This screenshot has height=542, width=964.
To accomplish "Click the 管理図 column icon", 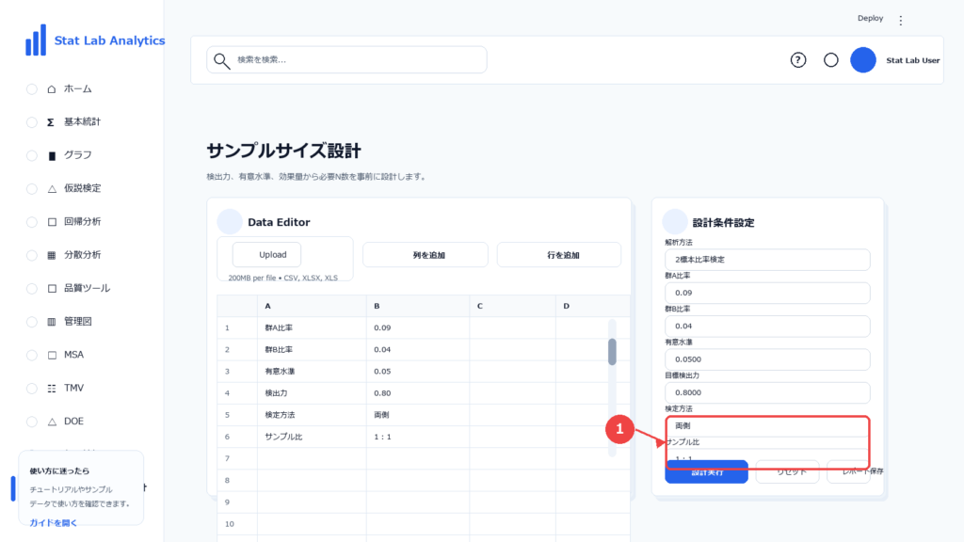I will [x=52, y=322].
